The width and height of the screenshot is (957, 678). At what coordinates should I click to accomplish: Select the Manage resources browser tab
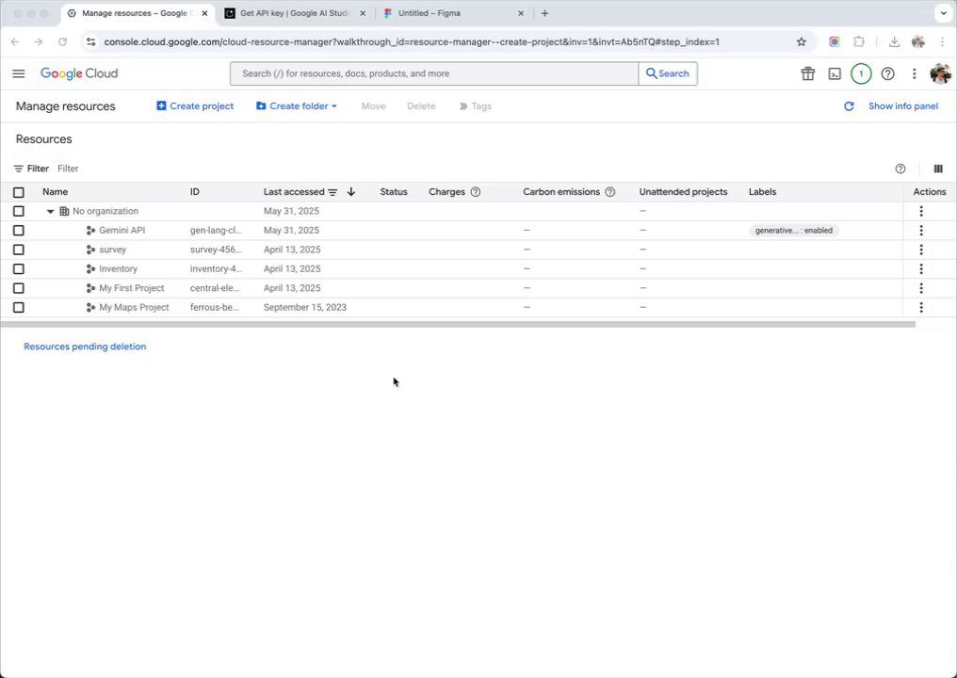coord(138,13)
